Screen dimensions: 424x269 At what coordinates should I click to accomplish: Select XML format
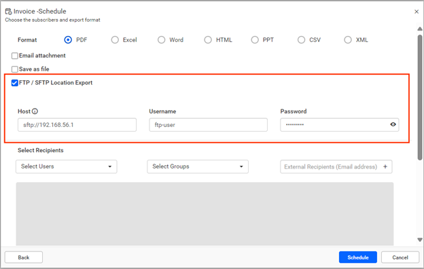tap(348, 40)
